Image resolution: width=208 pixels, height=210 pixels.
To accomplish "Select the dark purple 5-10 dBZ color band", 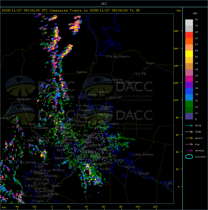I will click(189, 116).
